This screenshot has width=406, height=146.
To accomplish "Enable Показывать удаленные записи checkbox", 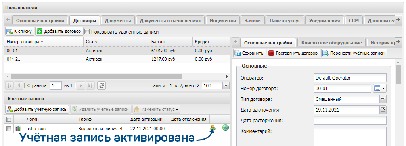I will pos(87,32).
